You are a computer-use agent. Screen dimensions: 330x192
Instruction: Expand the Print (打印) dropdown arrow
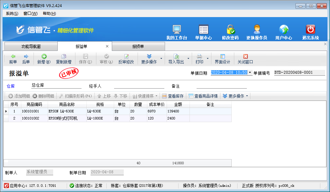tap(208, 59)
